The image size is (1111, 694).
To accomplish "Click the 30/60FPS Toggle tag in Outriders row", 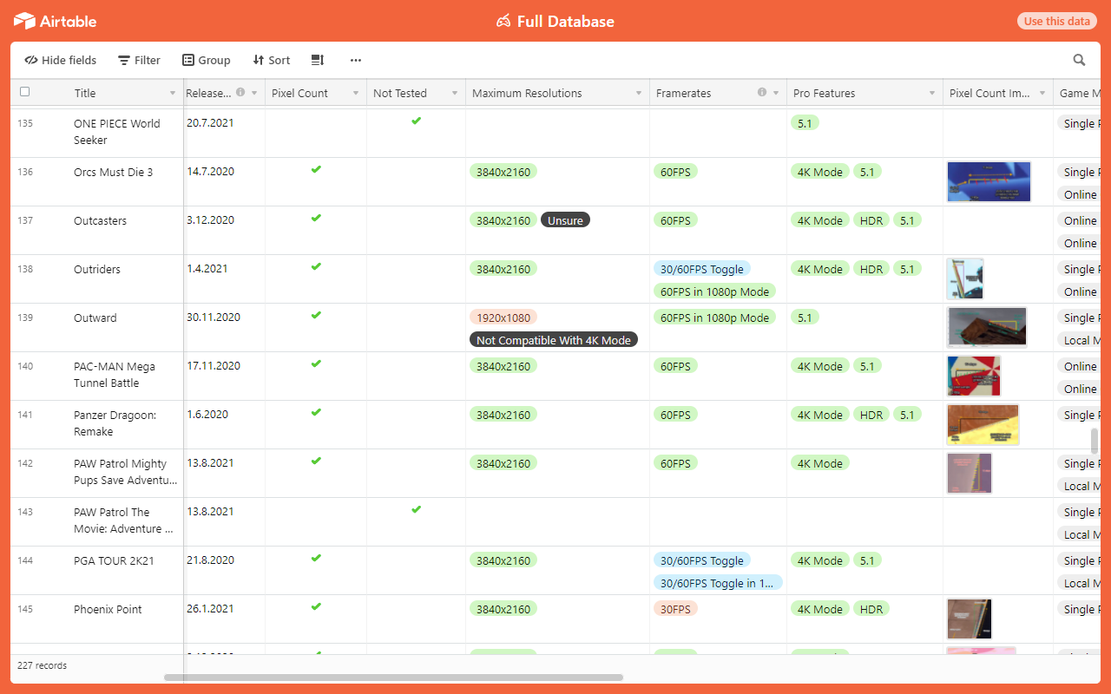I will 702,269.
